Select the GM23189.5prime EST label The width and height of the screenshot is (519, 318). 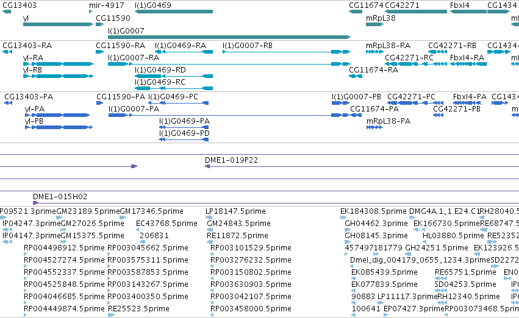(88, 211)
